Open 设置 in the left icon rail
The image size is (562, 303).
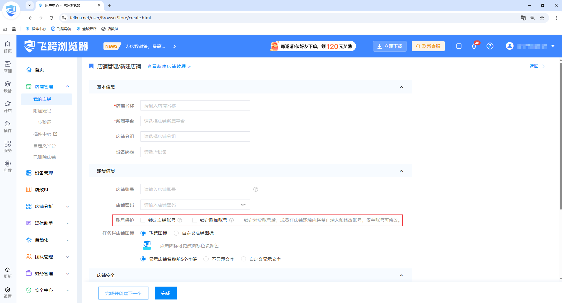point(8,293)
